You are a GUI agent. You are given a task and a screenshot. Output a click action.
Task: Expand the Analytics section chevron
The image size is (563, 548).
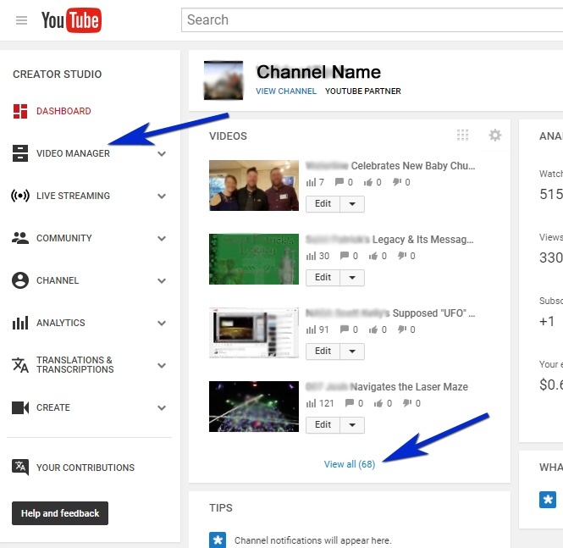click(x=162, y=324)
